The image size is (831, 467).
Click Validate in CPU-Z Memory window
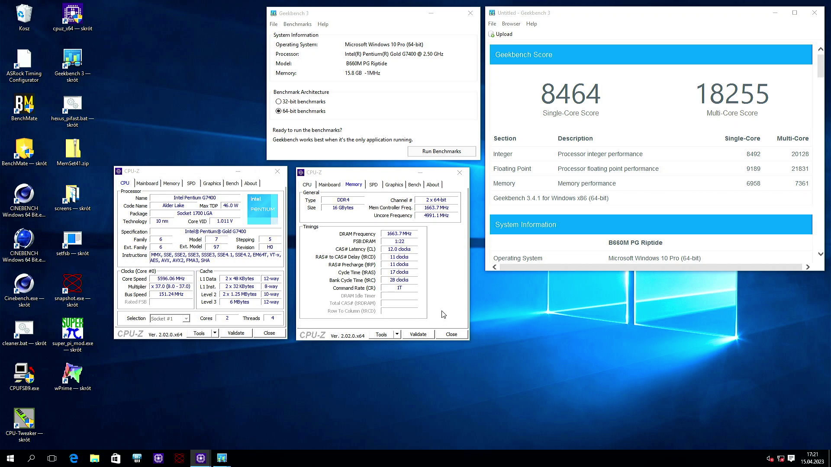(418, 334)
